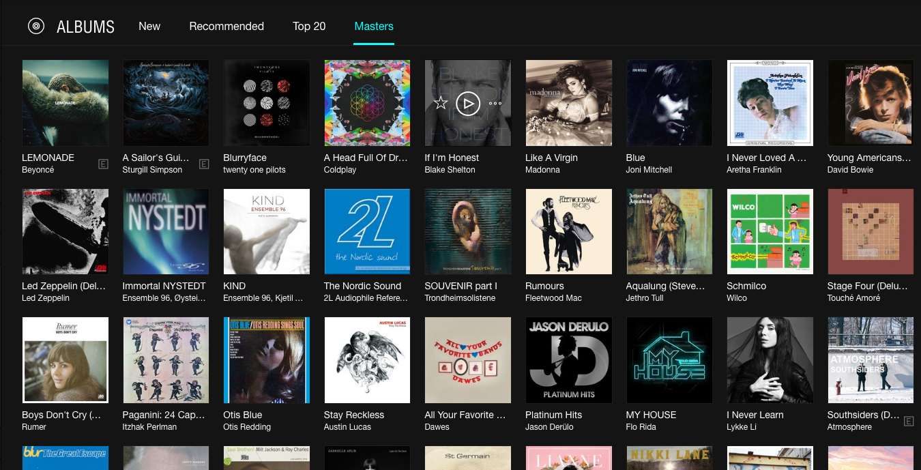Click explicit badge next to LEMONADE
Viewport: 921px width, 470px height.
(103, 164)
